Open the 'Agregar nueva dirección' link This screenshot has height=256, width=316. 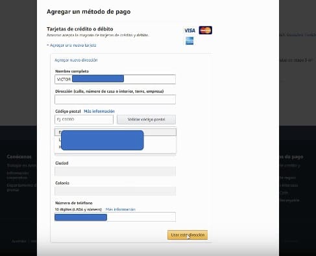[x=76, y=60]
